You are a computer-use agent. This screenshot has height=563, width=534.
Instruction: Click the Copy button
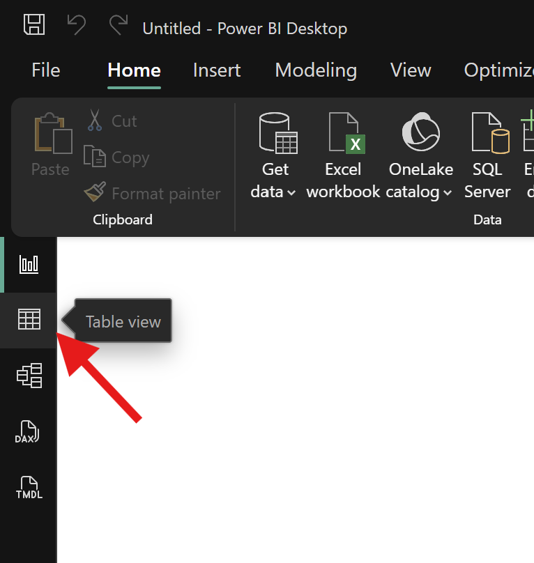point(116,157)
